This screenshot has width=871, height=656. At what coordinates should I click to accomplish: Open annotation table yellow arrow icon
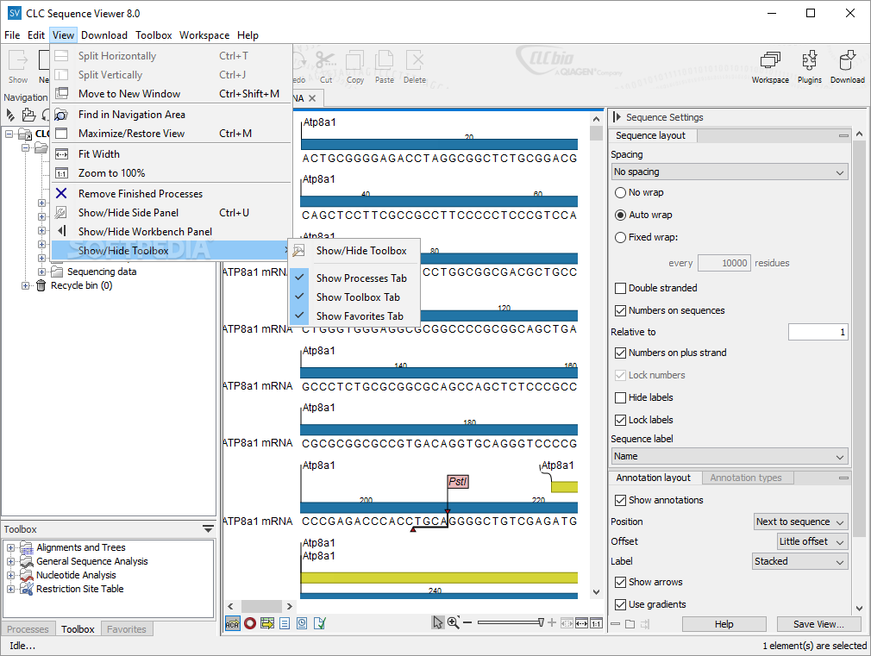pyautogui.click(x=267, y=623)
